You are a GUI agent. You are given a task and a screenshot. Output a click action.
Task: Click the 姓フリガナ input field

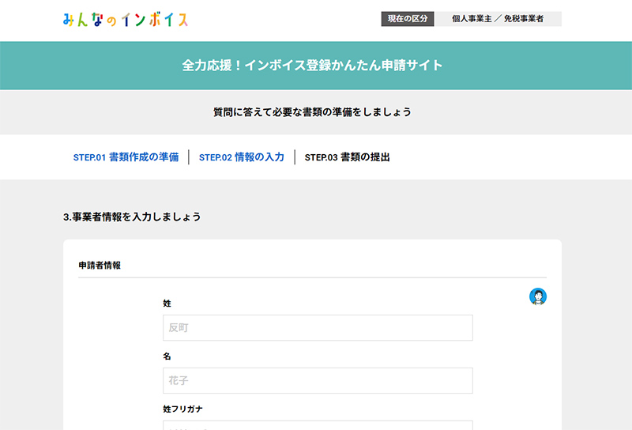318,425
